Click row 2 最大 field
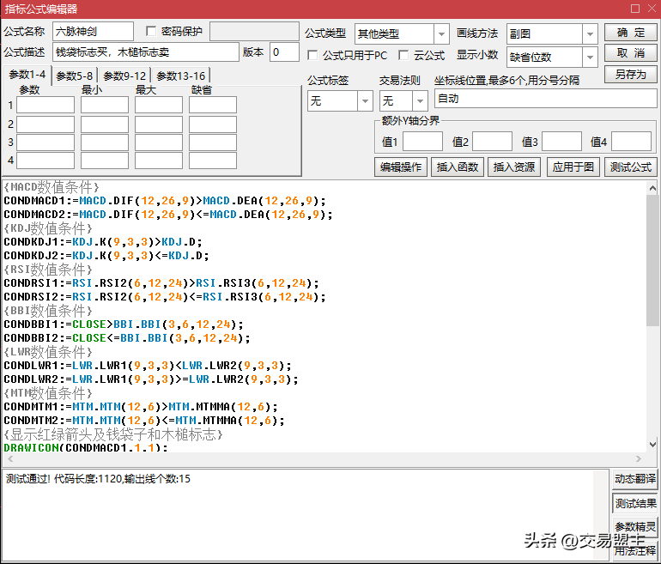Screen dimensions: 661x564 click(x=159, y=124)
